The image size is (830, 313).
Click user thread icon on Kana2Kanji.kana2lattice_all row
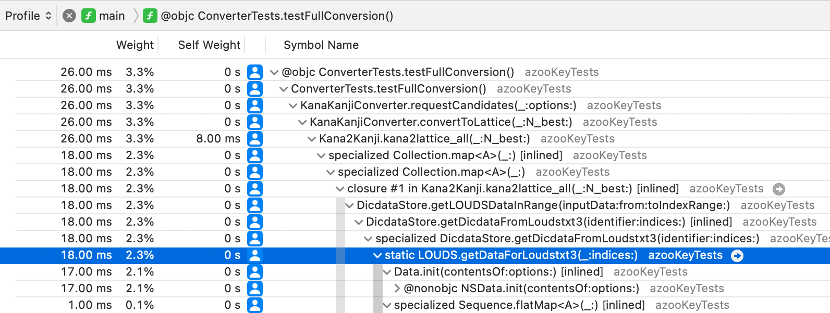pos(255,139)
